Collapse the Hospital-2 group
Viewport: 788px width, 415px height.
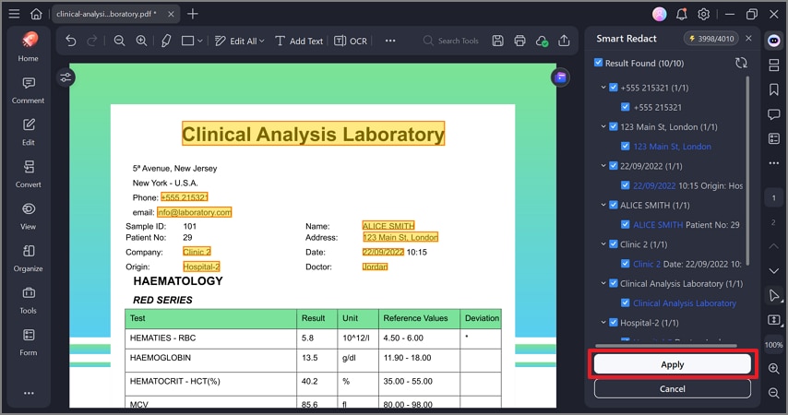603,323
